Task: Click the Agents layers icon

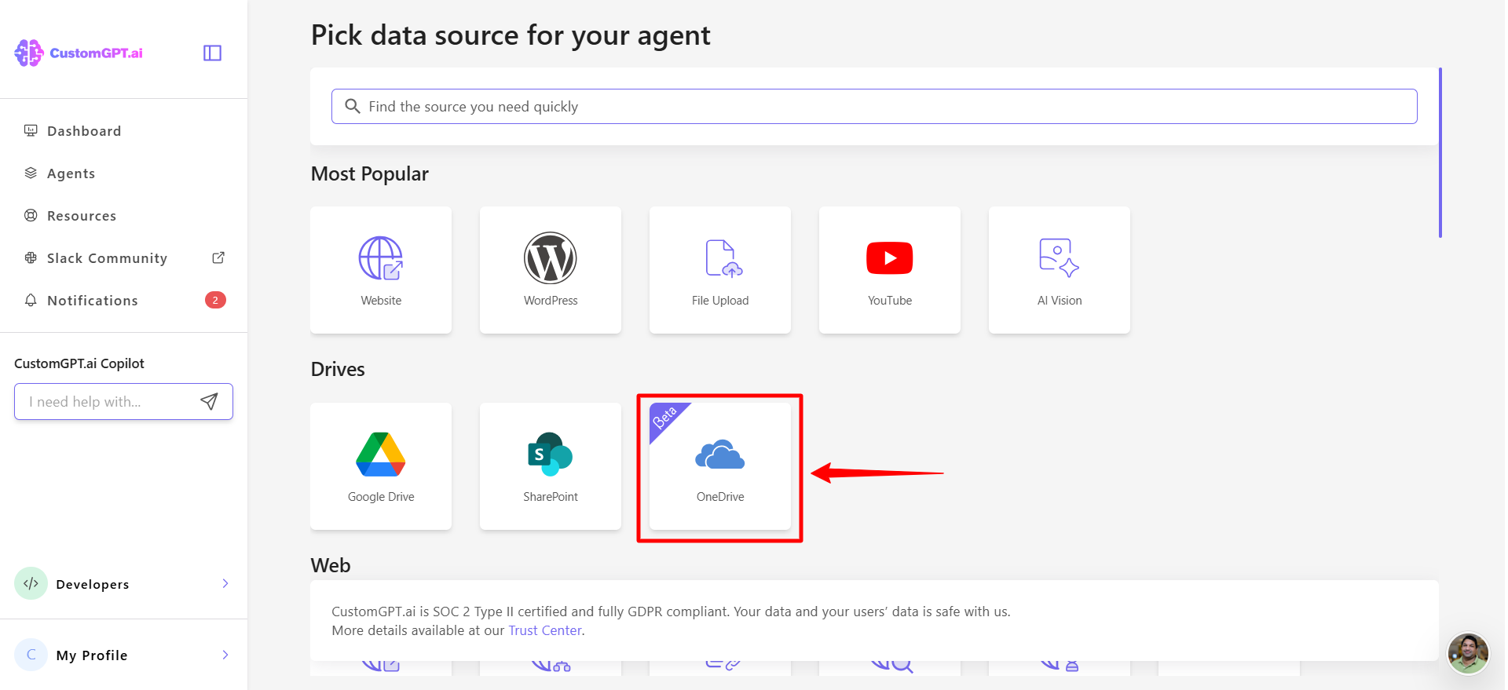Action: (31, 173)
